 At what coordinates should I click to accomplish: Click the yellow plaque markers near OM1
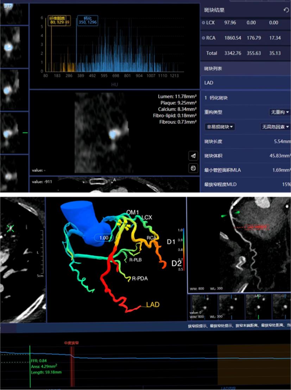point(123,223)
